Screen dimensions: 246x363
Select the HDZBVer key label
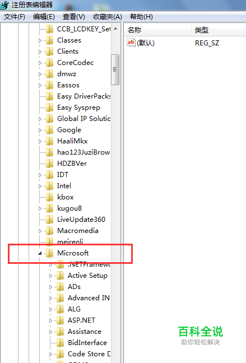(x=72, y=164)
